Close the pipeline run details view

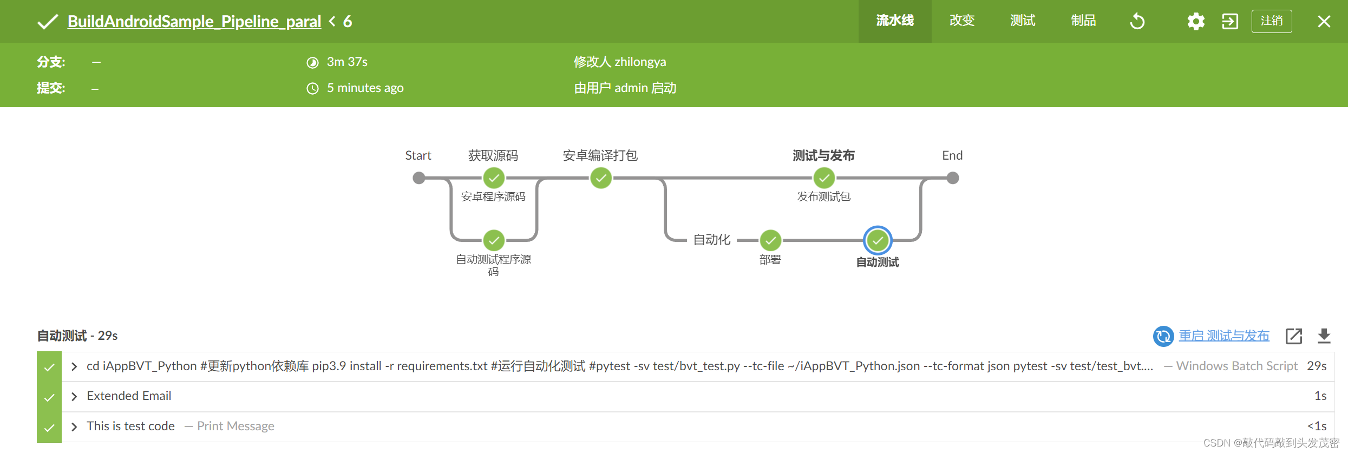[x=1324, y=22]
